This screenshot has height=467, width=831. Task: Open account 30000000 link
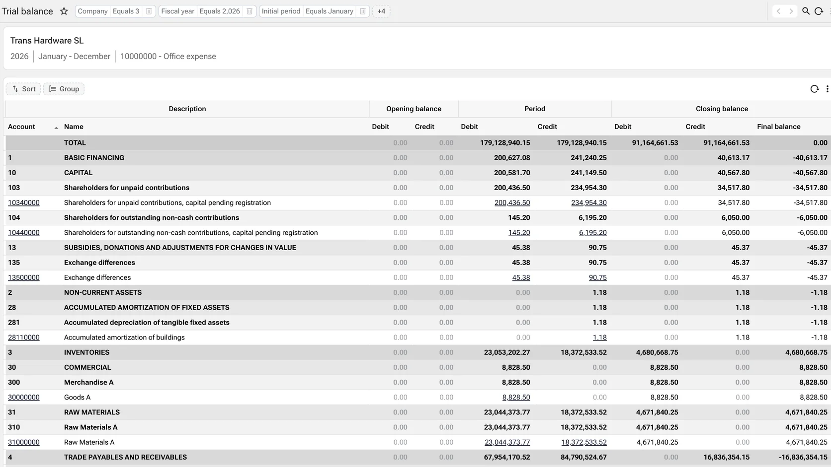click(24, 397)
